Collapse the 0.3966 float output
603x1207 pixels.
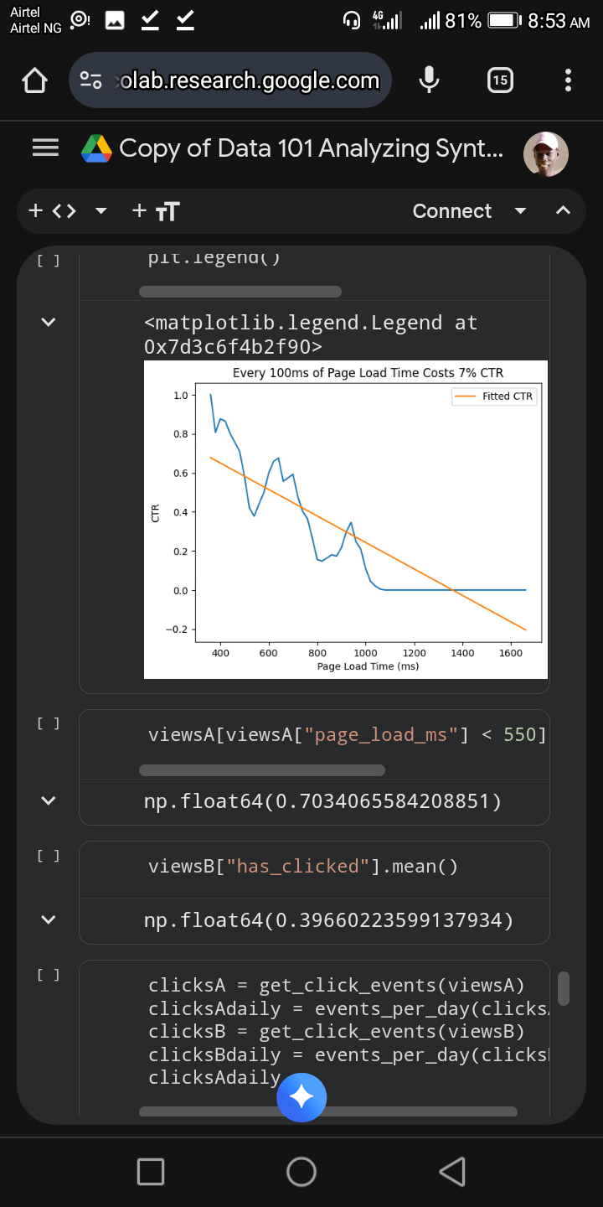(x=49, y=919)
